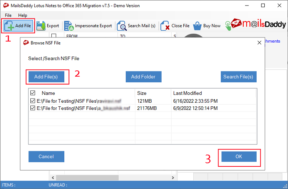Click the Size column header
Screen dimensions: 288x189
pyautogui.click(x=142, y=93)
